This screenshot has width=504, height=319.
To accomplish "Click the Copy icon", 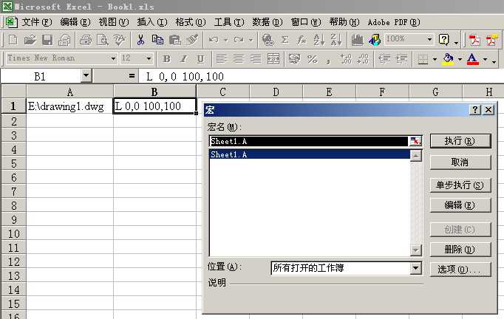I will 157,40.
